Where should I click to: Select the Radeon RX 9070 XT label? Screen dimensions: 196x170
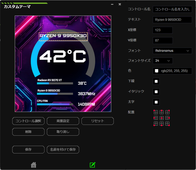click(50, 80)
